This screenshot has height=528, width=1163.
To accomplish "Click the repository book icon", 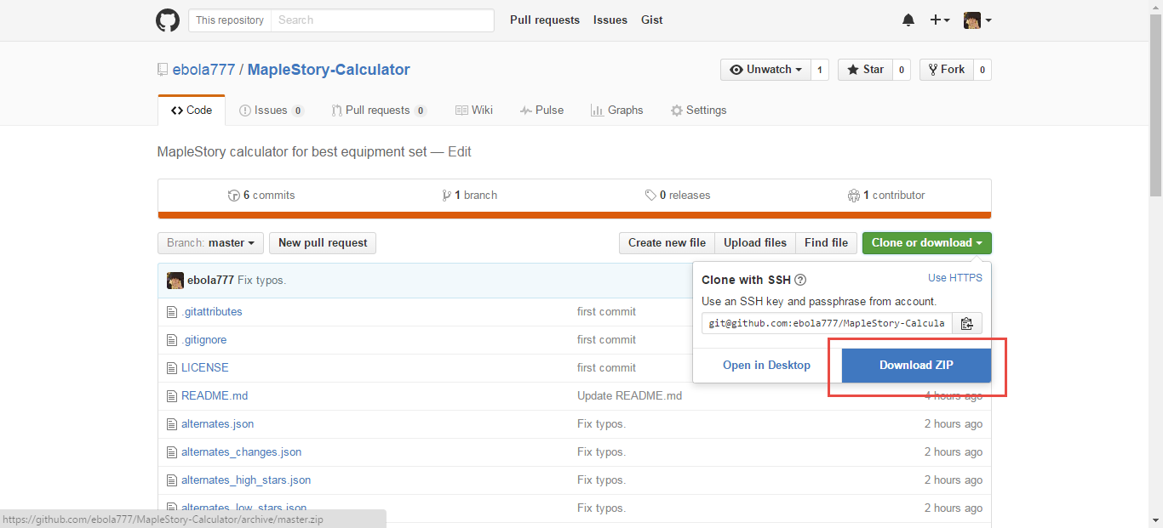I will point(163,70).
